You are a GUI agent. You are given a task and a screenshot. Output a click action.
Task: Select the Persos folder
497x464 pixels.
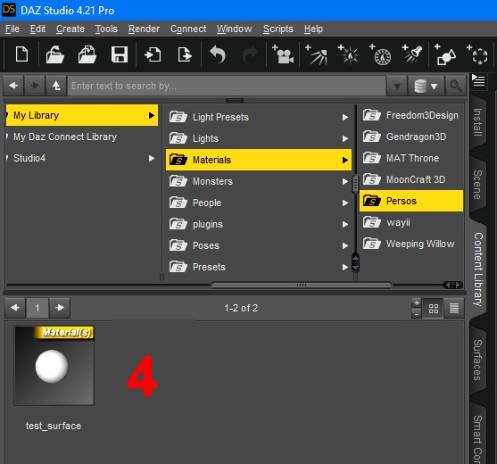click(x=411, y=201)
